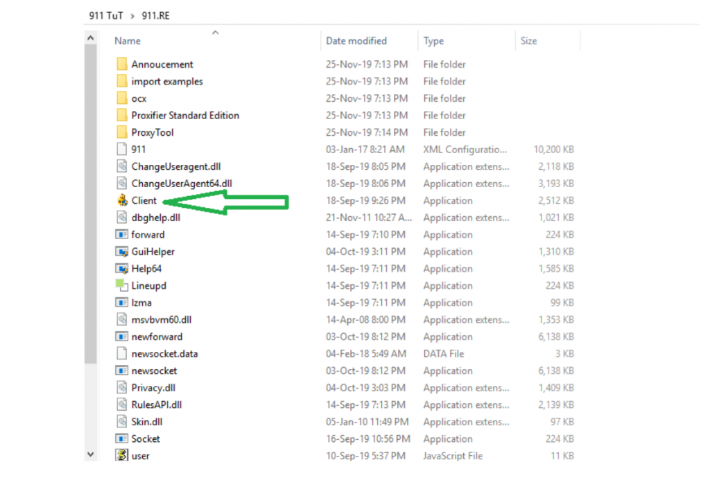Viewport: 710px width, 478px height.
Task: Click the vertical scrollbar thumb
Action: 91,204
